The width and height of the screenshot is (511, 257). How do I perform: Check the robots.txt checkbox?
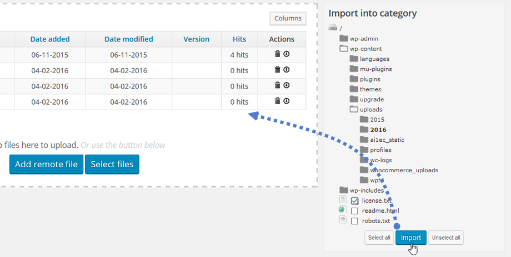355,221
